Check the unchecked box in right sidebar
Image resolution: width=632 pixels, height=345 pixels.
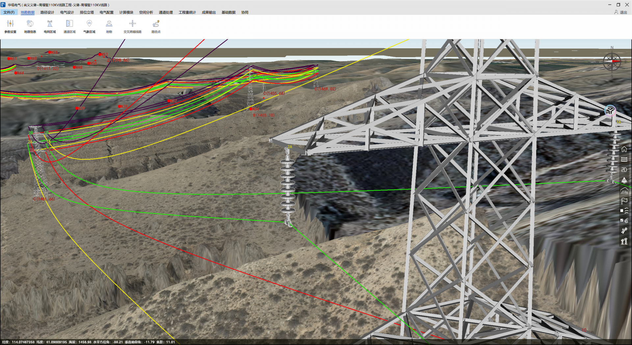pyautogui.click(x=622, y=211)
